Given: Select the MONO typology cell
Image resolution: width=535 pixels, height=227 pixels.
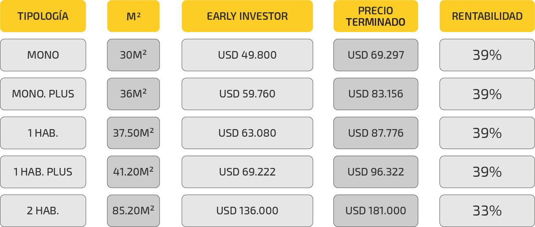Looking at the screenshot, I should click(43, 55).
